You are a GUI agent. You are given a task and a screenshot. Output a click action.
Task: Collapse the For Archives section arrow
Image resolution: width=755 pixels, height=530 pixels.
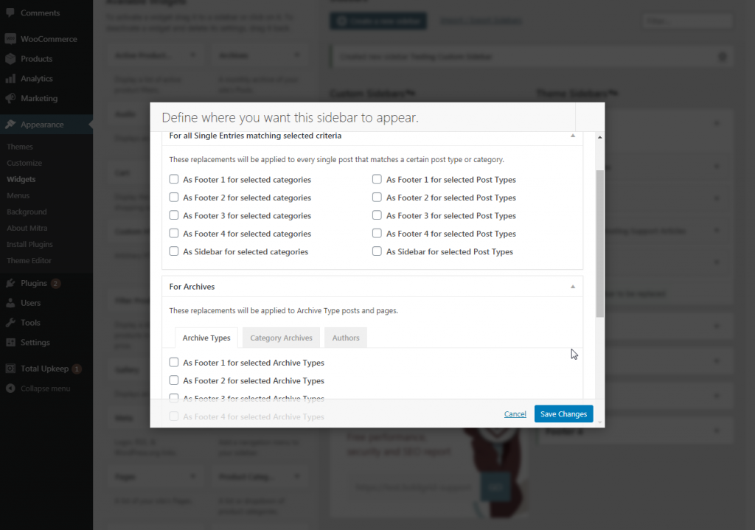(573, 286)
